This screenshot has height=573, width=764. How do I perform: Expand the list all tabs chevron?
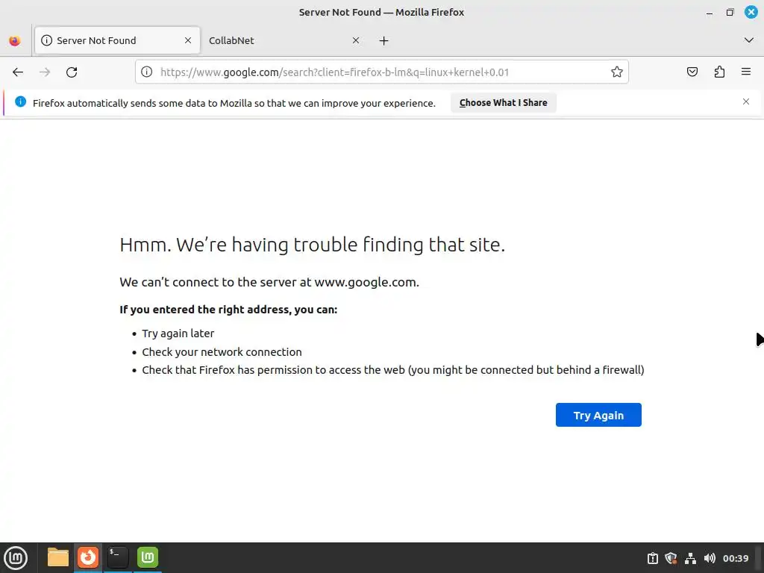(749, 40)
